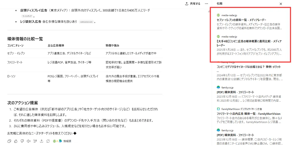Click the セブン‐イレブン table cell
This screenshot has width=293, height=146.
click(16, 53)
